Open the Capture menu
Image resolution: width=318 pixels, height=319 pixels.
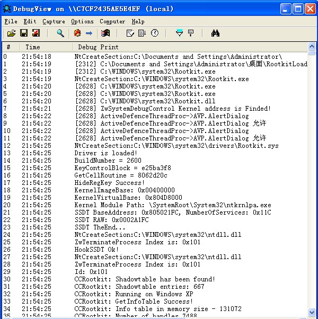54,21
